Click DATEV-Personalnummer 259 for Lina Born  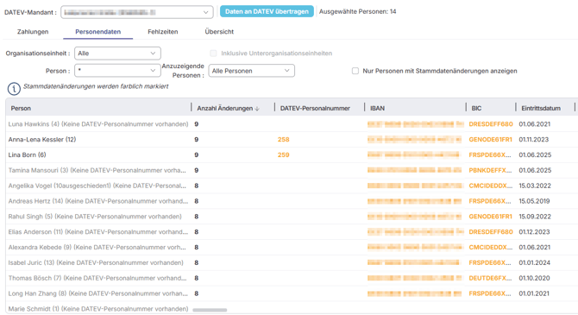tap(283, 155)
